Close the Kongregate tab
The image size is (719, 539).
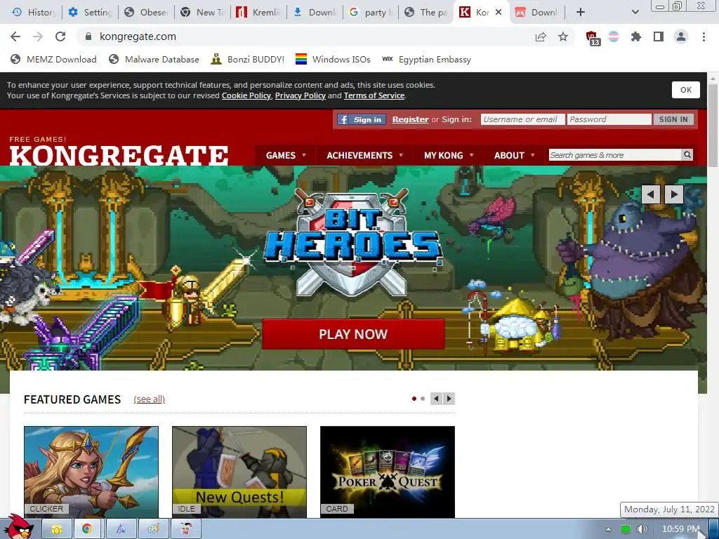pos(499,12)
